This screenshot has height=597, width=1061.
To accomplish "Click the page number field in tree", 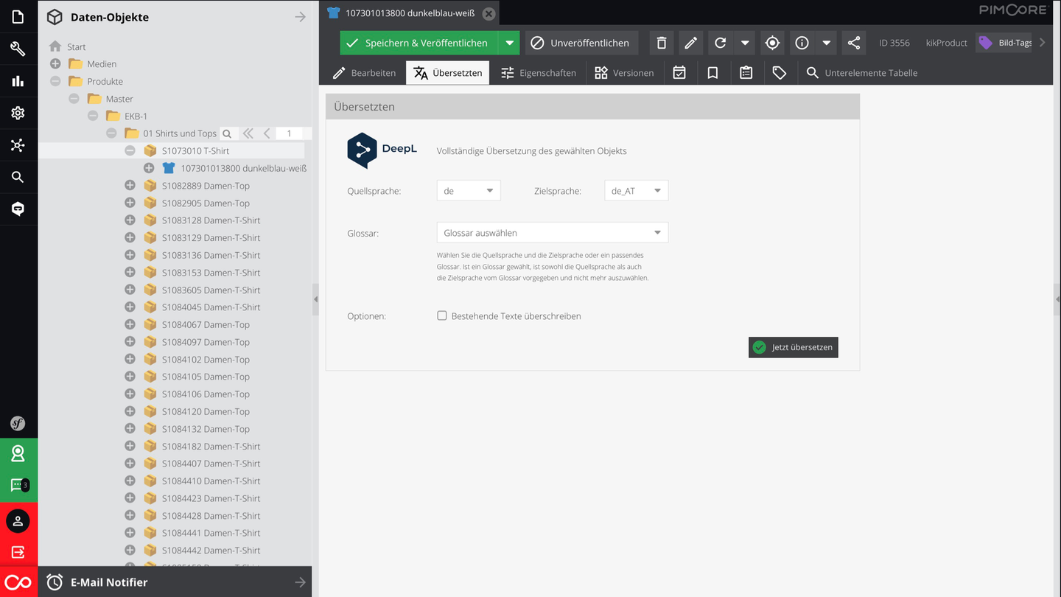I will [x=292, y=133].
